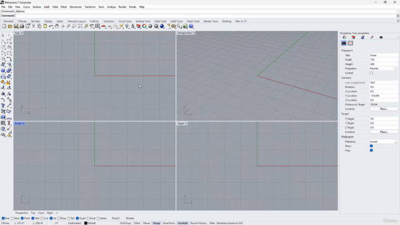Enable the Cen osnap checkbox
This screenshot has width=400, height=225.
pyautogui.click(x=42, y=218)
